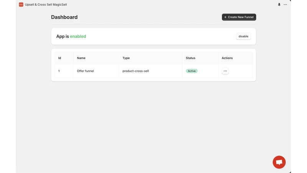The width and height of the screenshot is (307, 173).
Task: Open the top-right three-dots app menu
Action: (285, 5)
